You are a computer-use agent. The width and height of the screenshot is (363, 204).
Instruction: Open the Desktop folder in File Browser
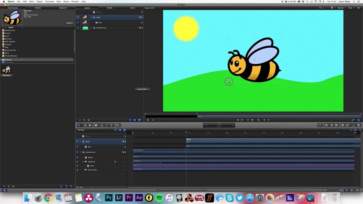tap(8, 60)
